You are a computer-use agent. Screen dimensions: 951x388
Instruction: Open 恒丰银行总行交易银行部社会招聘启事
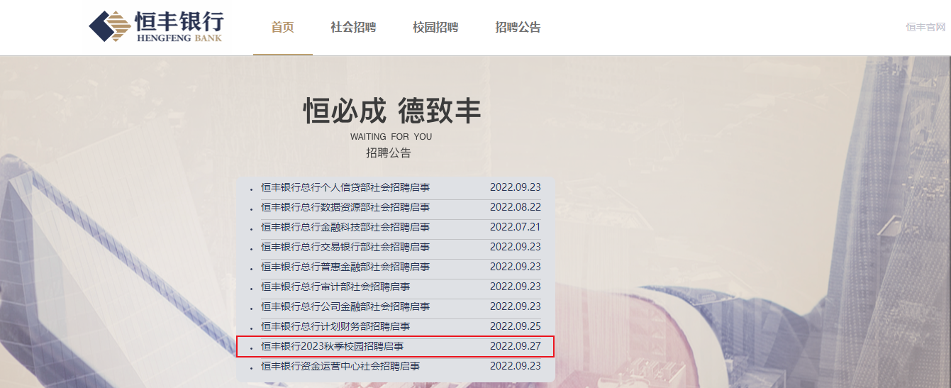point(345,247)
